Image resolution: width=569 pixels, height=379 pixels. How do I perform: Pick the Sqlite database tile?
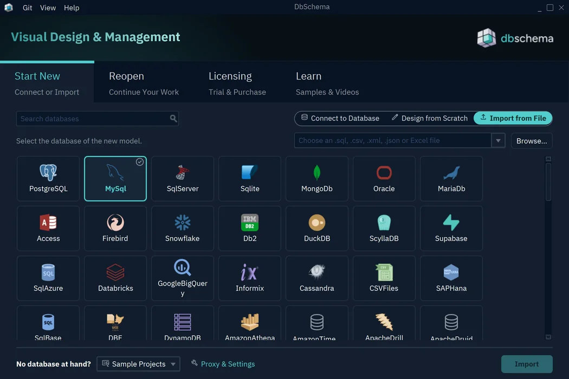tap(250, 179)
